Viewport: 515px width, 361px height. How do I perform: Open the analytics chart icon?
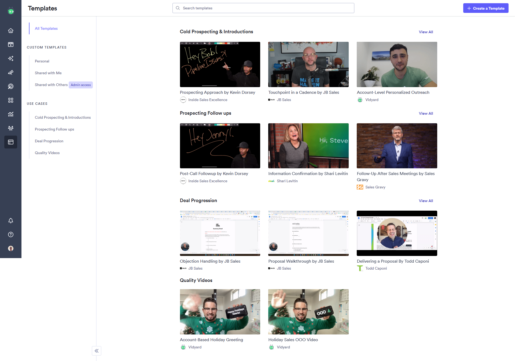tap(11, 114)
